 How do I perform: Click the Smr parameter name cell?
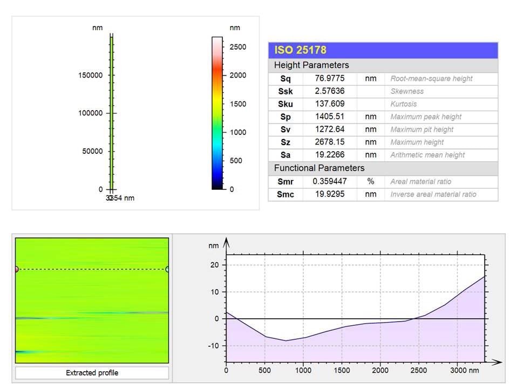coord(285,181)
